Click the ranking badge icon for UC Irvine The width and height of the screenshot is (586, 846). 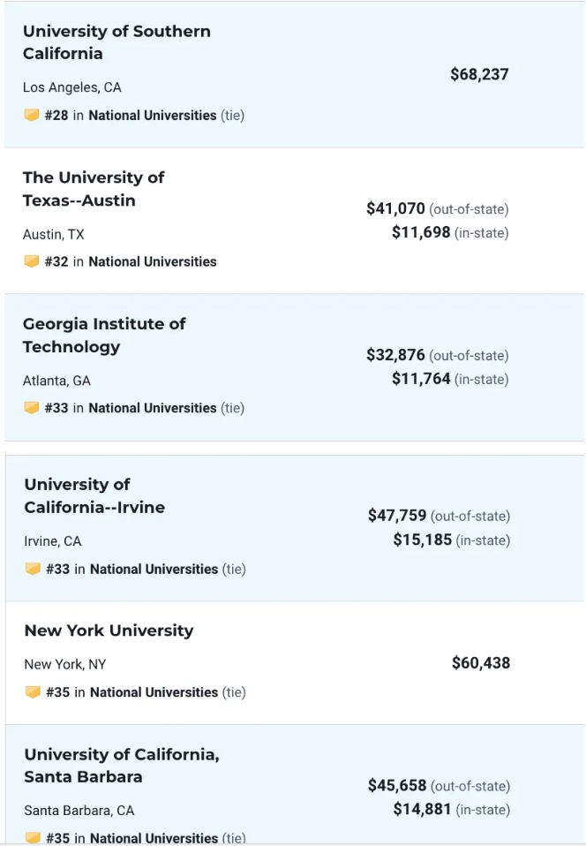click(x=34, y=569)
